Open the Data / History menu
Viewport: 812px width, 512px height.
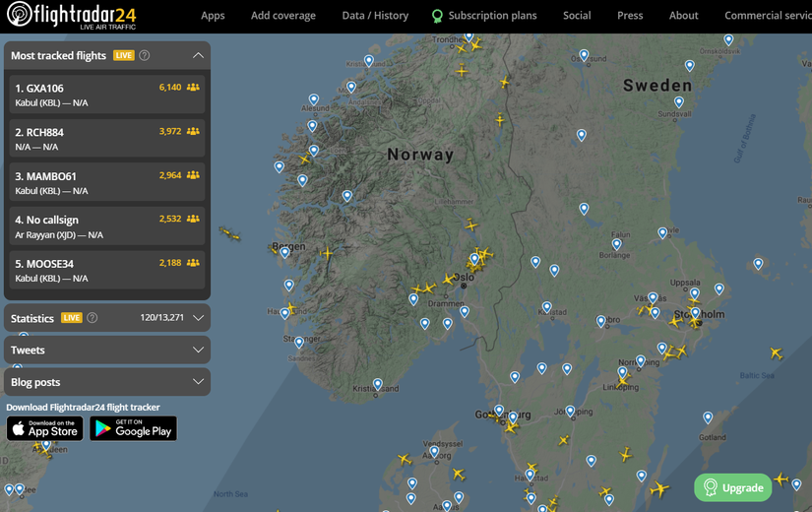click(x=375, y=16)
